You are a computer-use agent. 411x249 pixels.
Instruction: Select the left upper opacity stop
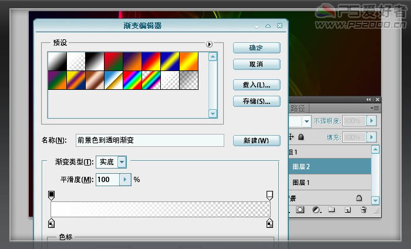[x=51, y=194]
